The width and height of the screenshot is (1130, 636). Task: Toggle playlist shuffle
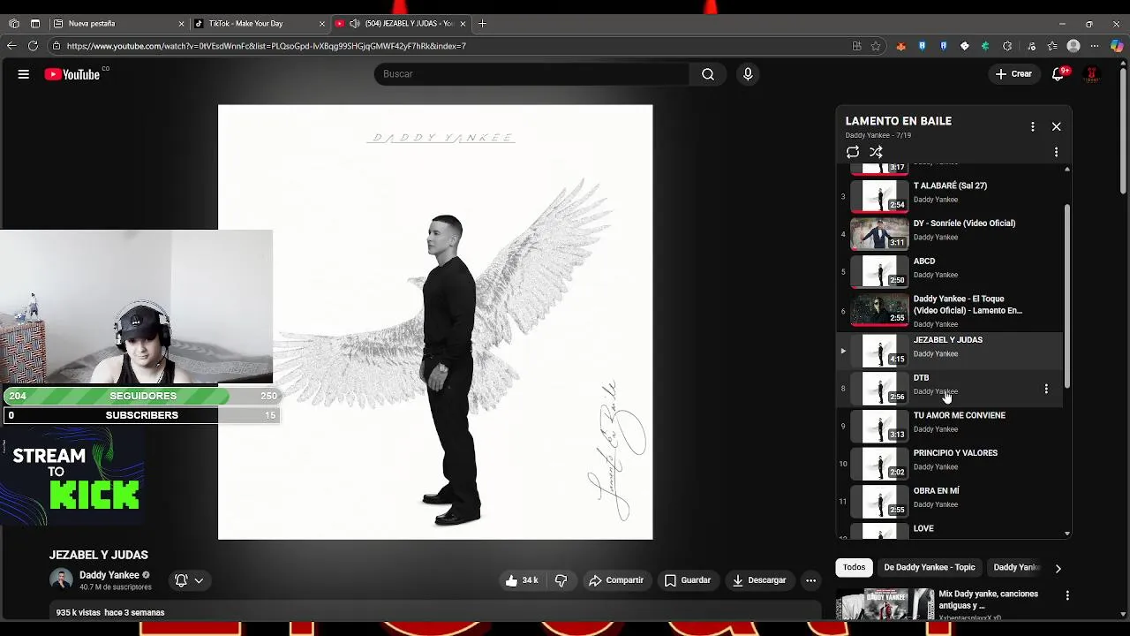coord(876,152)
